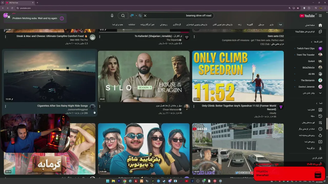Open Your channel (کانال شما) in sidebar
The height and width of the screenshot is (184, 328).
[315, 110]
